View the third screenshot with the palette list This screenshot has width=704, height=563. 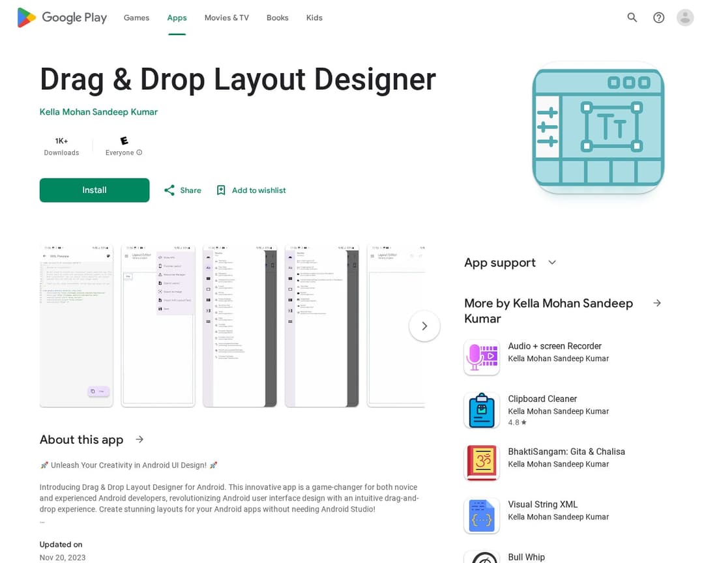(x=240, y=326)
